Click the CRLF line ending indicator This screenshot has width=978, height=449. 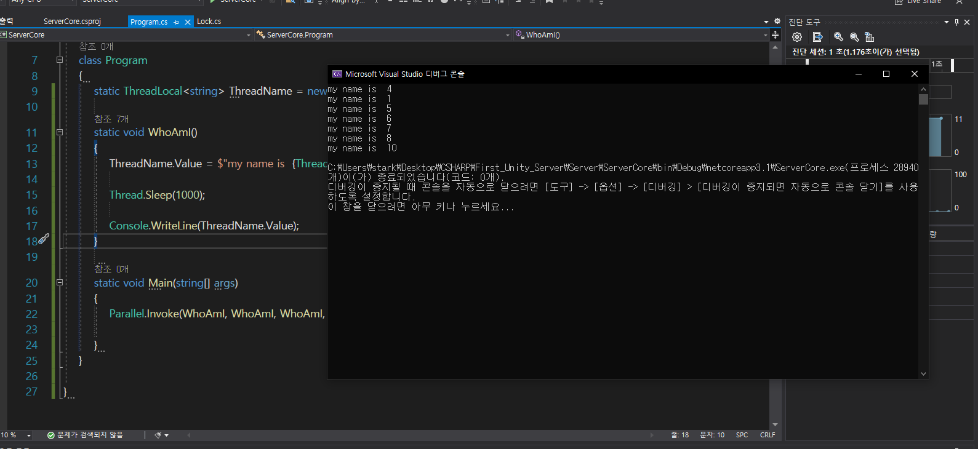[x=768, y=435]
